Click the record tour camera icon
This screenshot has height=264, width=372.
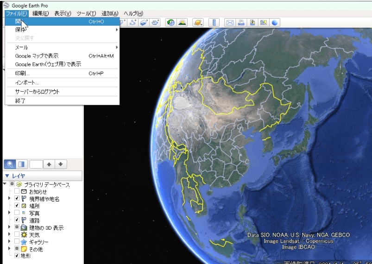point(155,22)
